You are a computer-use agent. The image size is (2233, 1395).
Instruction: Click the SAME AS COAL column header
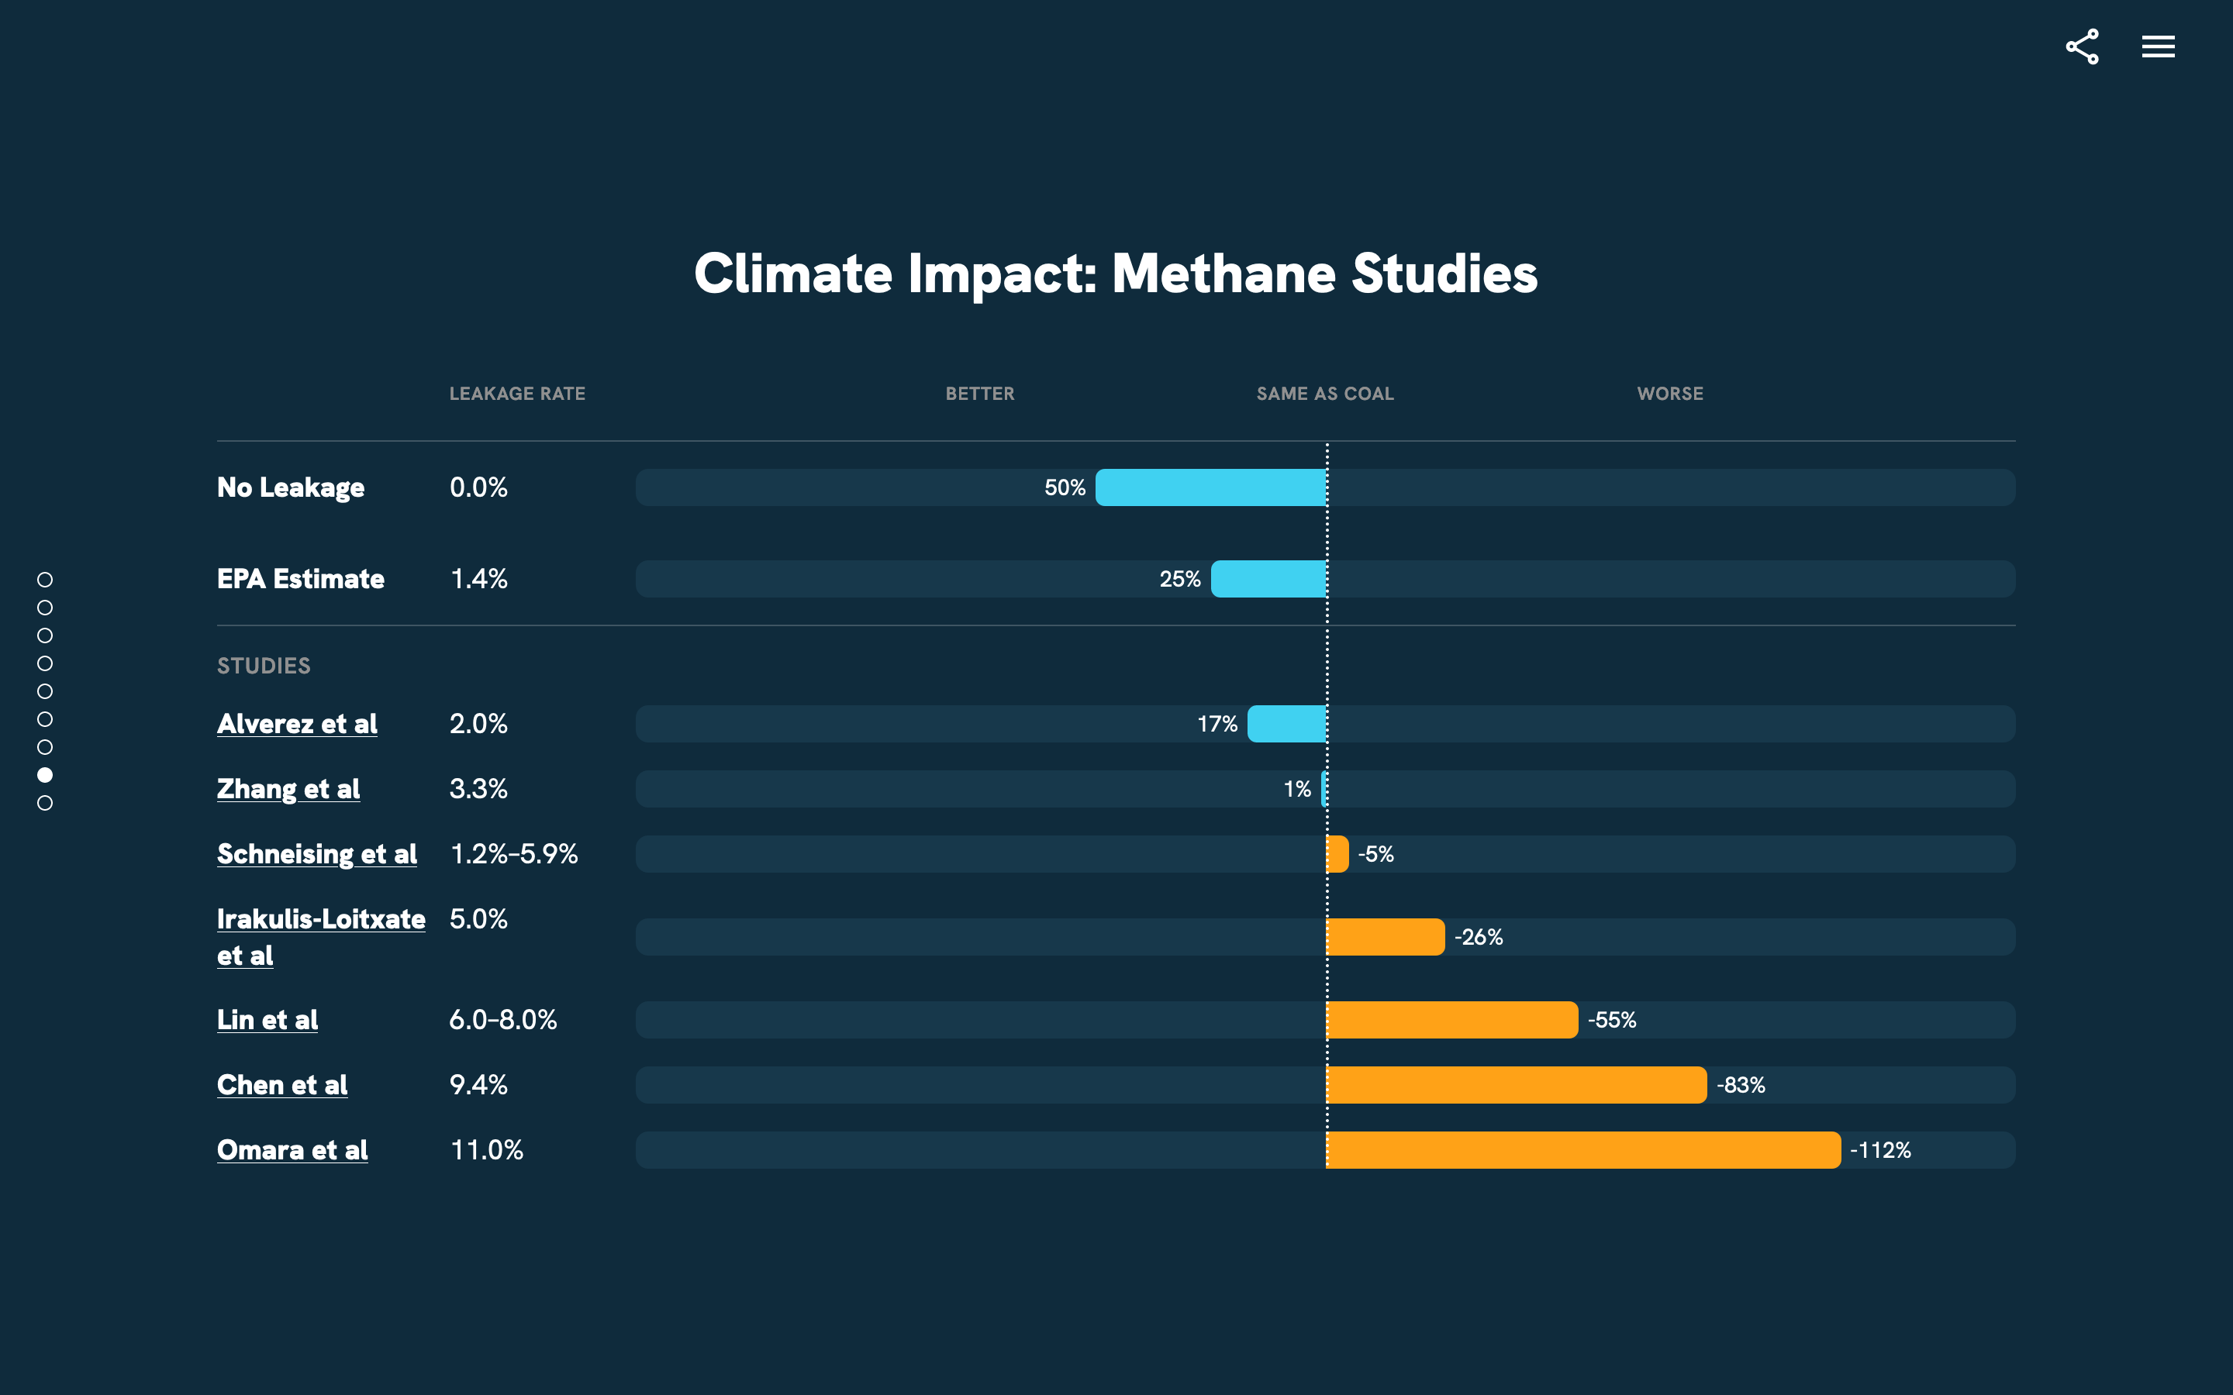point(1324,393)
